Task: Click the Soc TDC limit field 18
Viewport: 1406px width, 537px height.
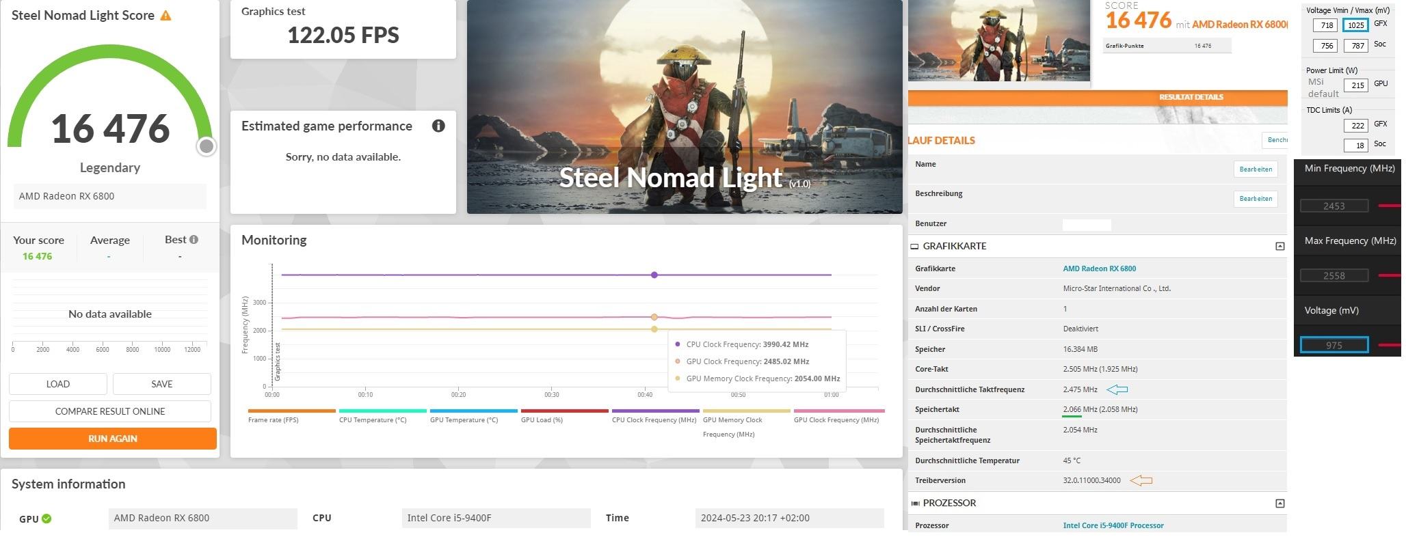Action: point(1355,146)
